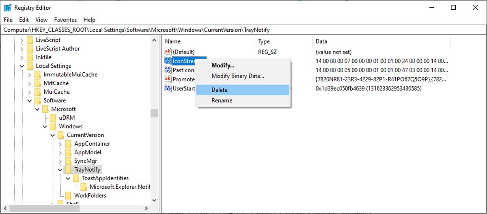Open the Favorites menu
Screen dimensions: 487x214
pos(65,19)
